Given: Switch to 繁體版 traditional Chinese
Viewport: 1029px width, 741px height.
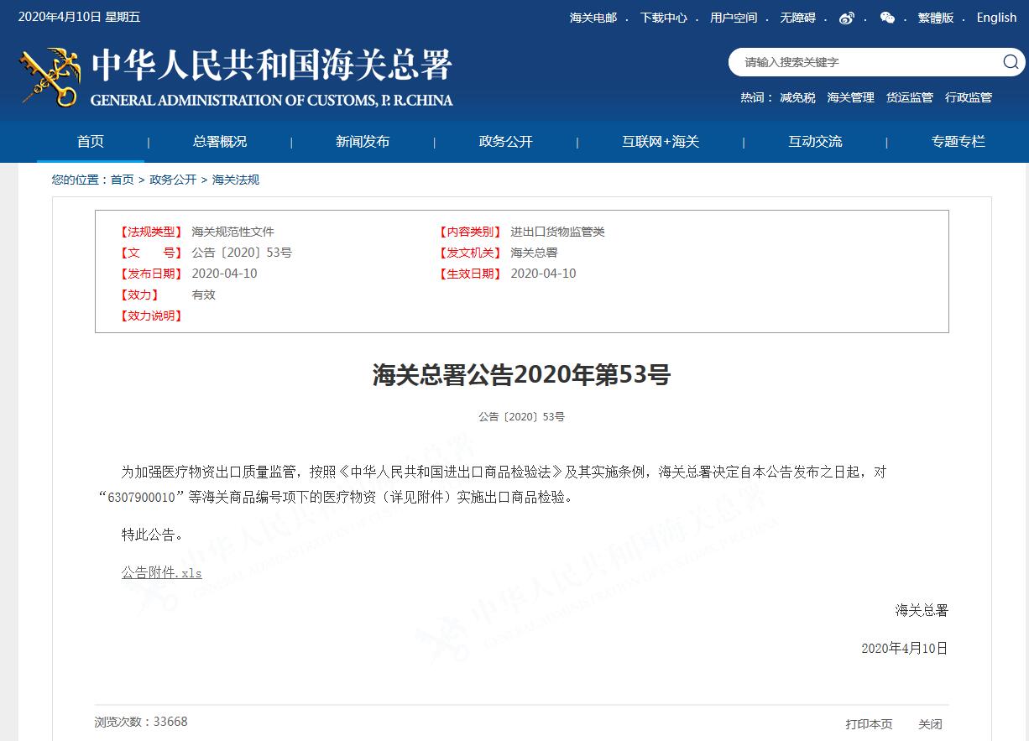Looking at the screenshot, I should [935, 18].
